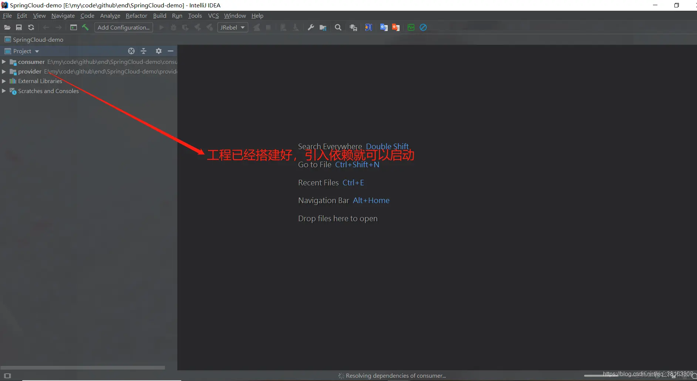Click the Forward navigation arrow
This screenshot has height=381, width=697.
(58, 27)
